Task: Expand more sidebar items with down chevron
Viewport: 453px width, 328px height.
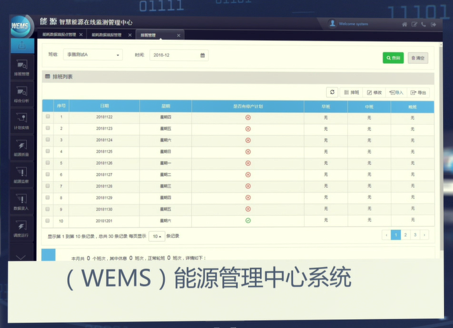Action: coord(21,257)
